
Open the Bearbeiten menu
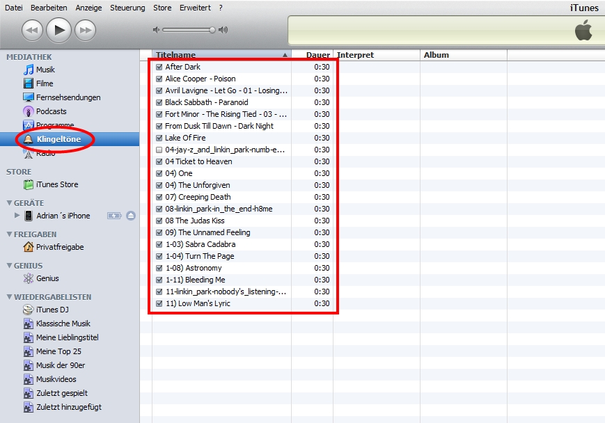tap(49, 8)
